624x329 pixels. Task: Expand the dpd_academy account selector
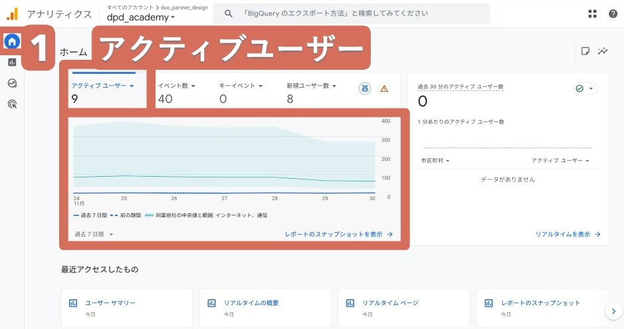click(x=141, y=18)
